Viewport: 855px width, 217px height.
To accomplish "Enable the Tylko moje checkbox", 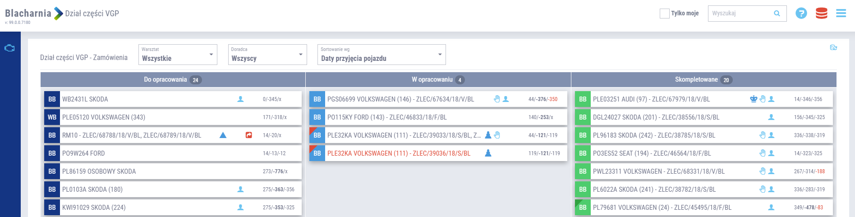I will point(664,14).
